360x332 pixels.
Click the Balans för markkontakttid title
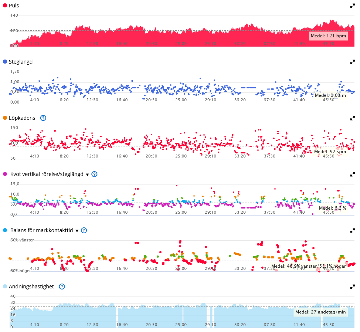(41, 230)
